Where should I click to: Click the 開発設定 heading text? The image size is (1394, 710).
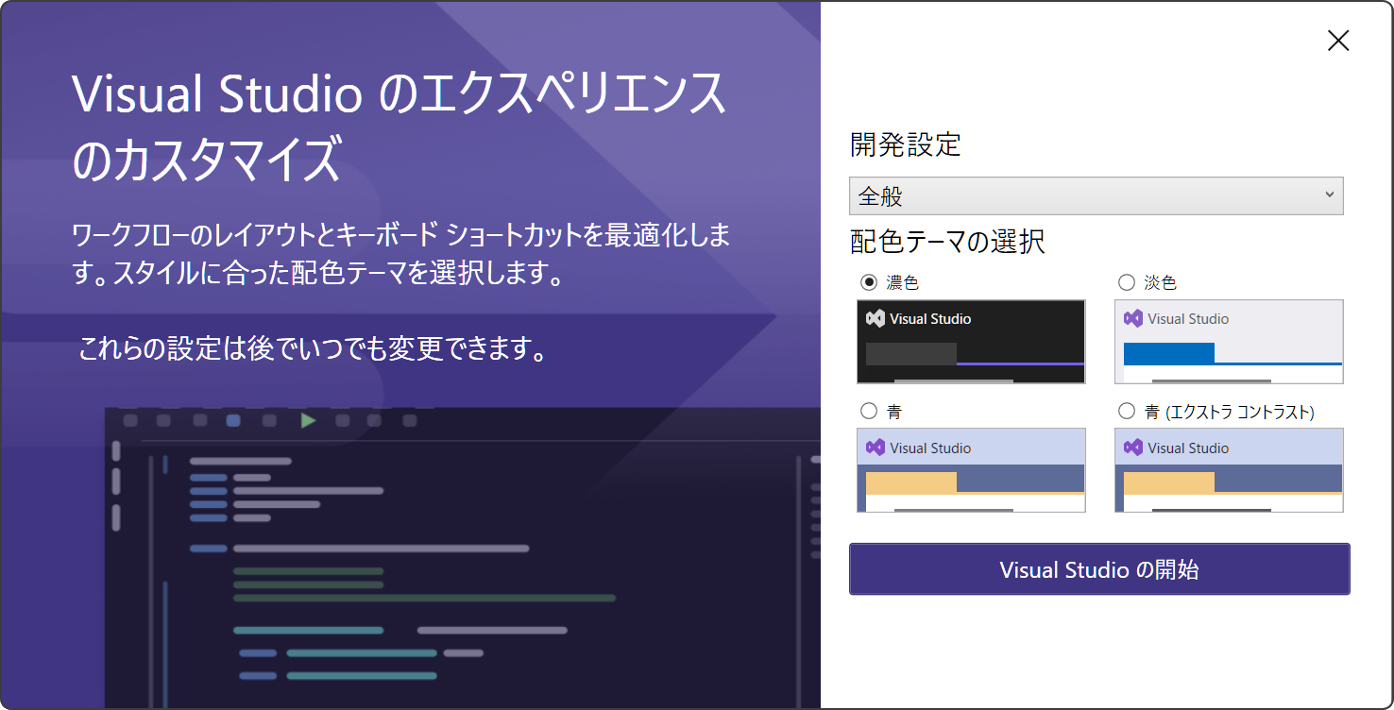coord(906,144)
